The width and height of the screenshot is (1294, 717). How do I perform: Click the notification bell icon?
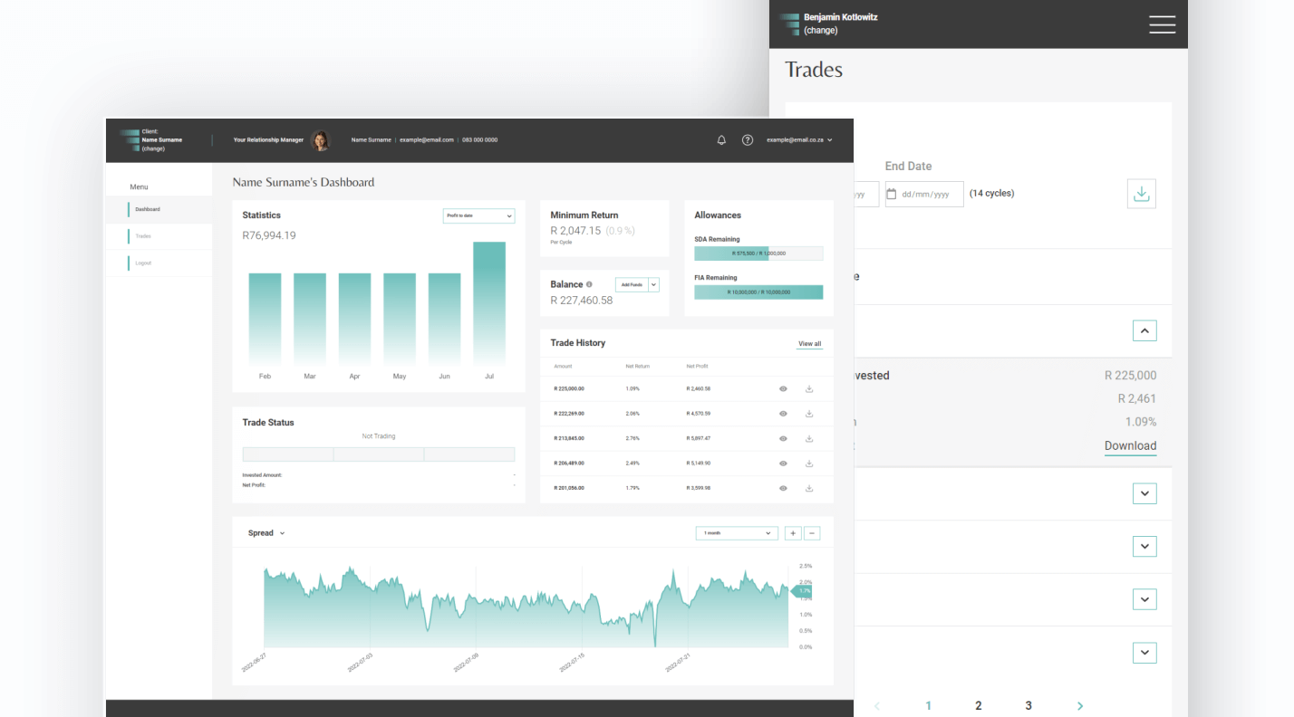(721, 140)
